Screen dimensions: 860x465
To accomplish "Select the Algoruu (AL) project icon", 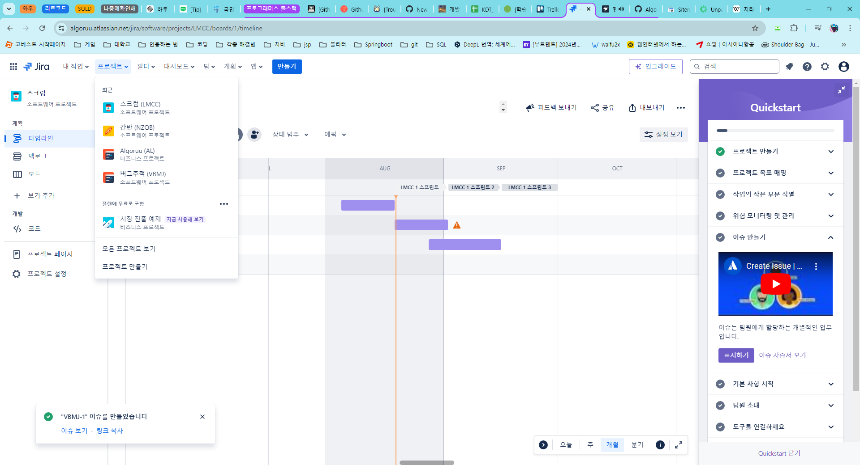I will 108,154.
